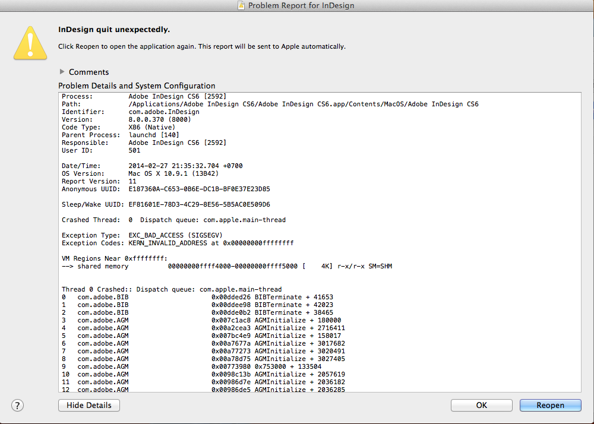Click the 'InDesign quit unexpectedly.' heading

click(x=114, y=30)
